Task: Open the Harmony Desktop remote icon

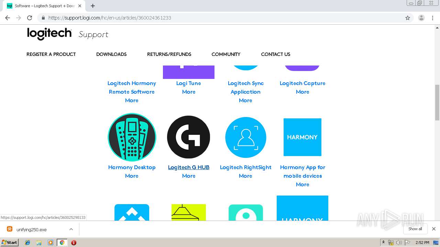Action: pos(132,137)
